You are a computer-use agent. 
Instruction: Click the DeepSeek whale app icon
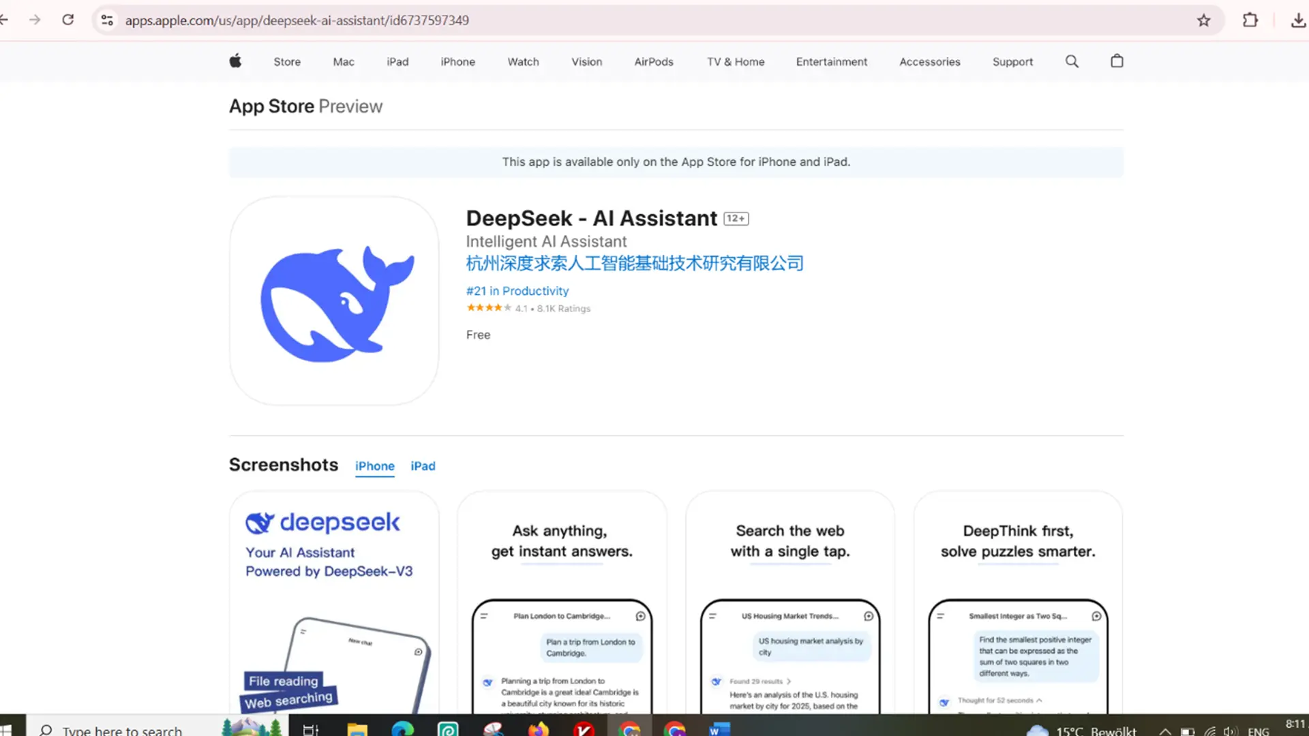coord(334,301)
